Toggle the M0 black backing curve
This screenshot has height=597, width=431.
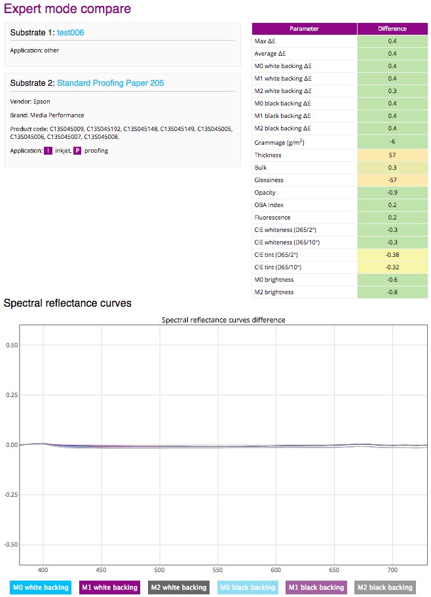[x=248, y=587]
